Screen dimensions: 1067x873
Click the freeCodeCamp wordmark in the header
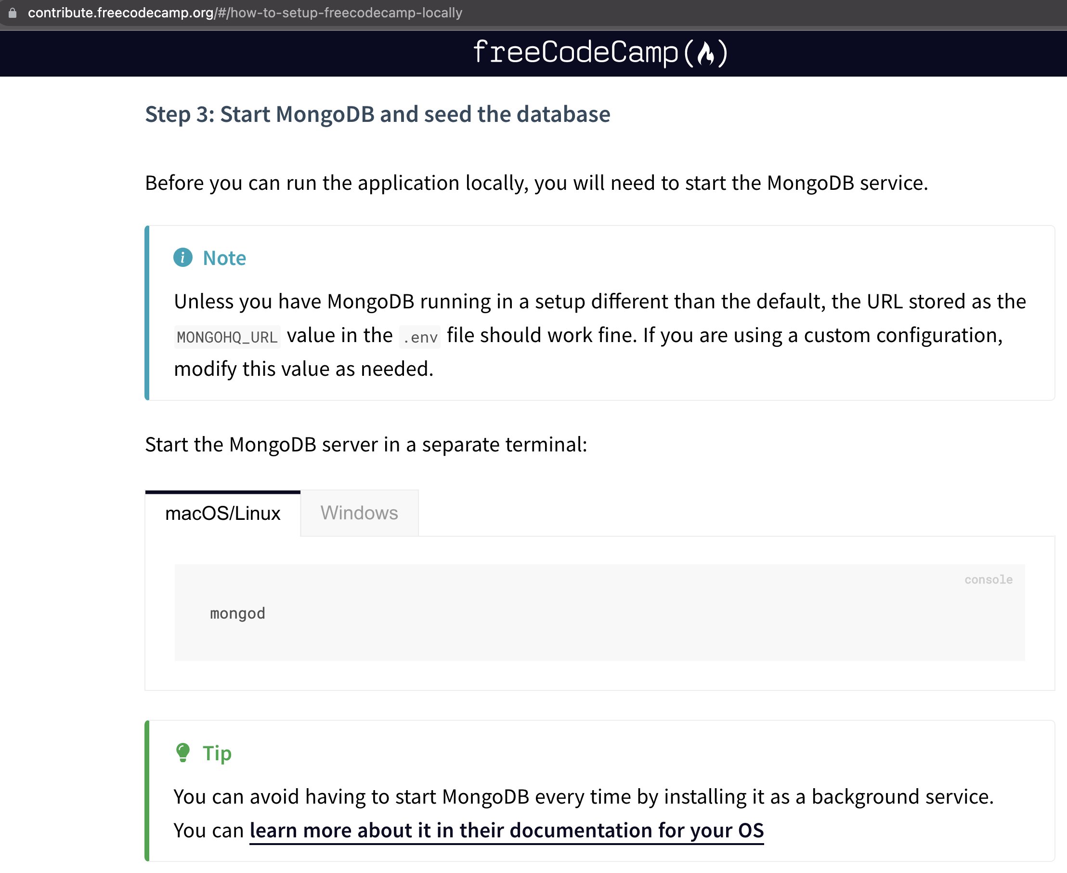pos(577,53)
